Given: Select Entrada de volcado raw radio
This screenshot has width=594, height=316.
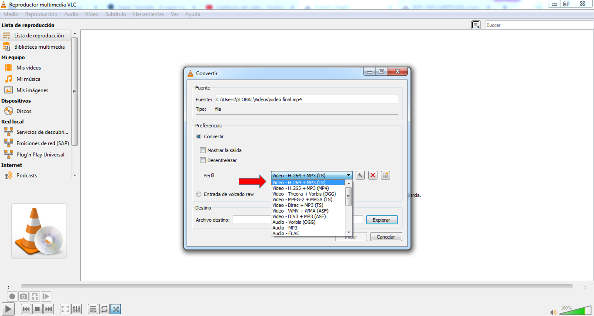Looking at the screenshot, I should 199,194.
